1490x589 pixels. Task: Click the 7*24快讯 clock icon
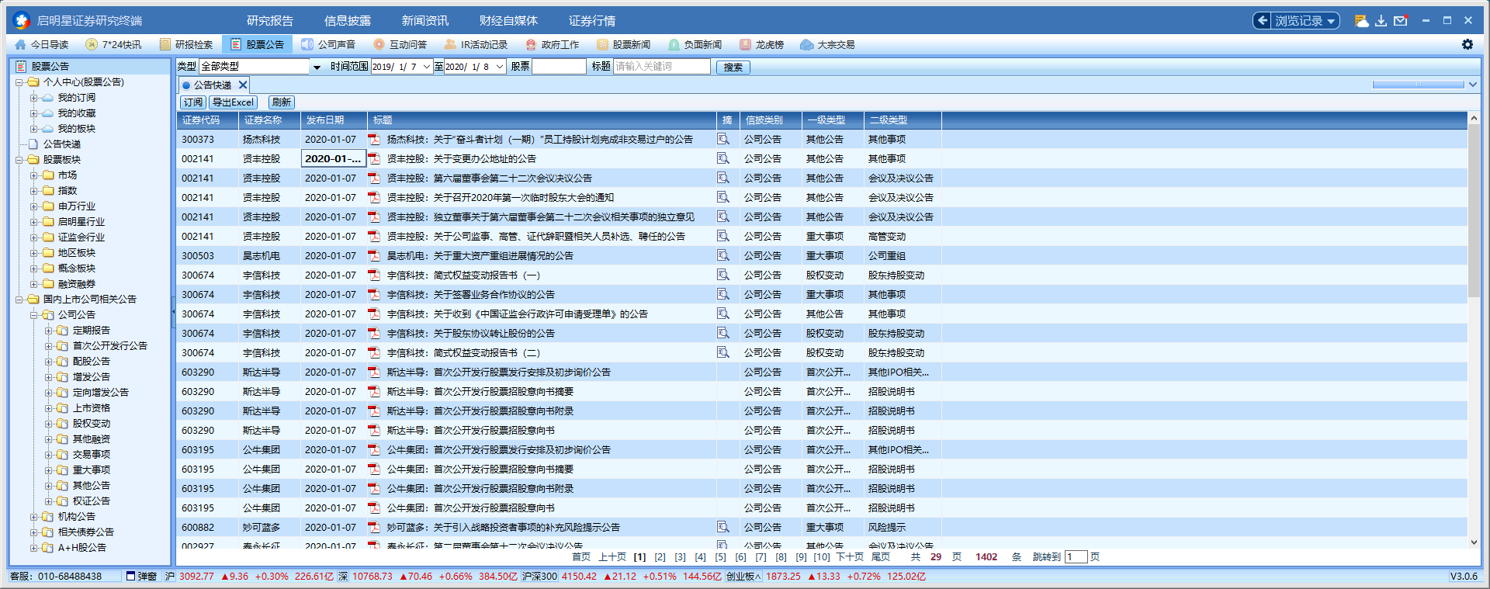(92, 45)
